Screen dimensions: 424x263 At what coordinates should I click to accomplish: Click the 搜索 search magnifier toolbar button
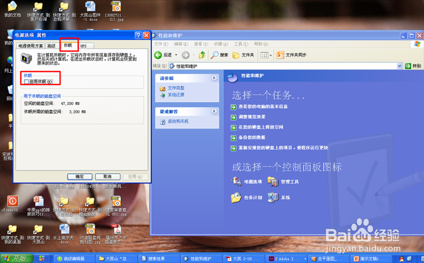pyautogui.click(x=219, y=55)
